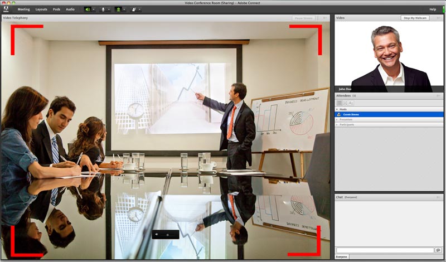Expand status options dropdown arrow
This screenshot has width=446, height=262.
point(140,9)
